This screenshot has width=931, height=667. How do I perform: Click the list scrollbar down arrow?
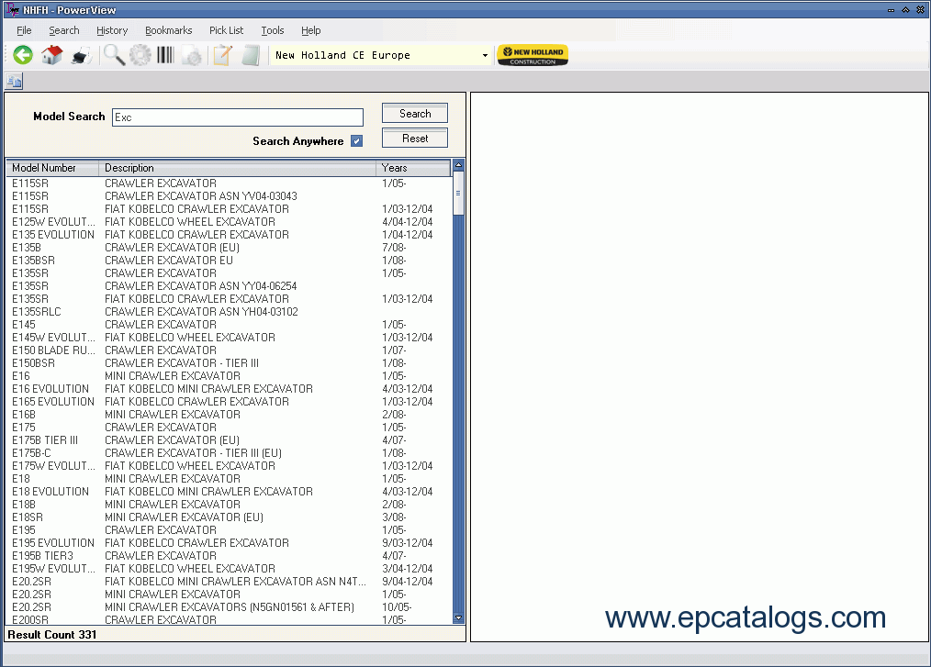[x=458, y=617]
